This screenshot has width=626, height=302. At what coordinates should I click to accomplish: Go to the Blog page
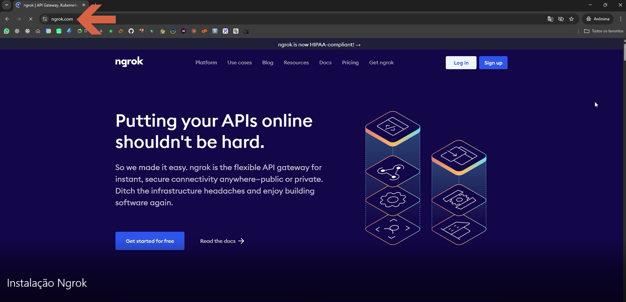pos(268,62)
